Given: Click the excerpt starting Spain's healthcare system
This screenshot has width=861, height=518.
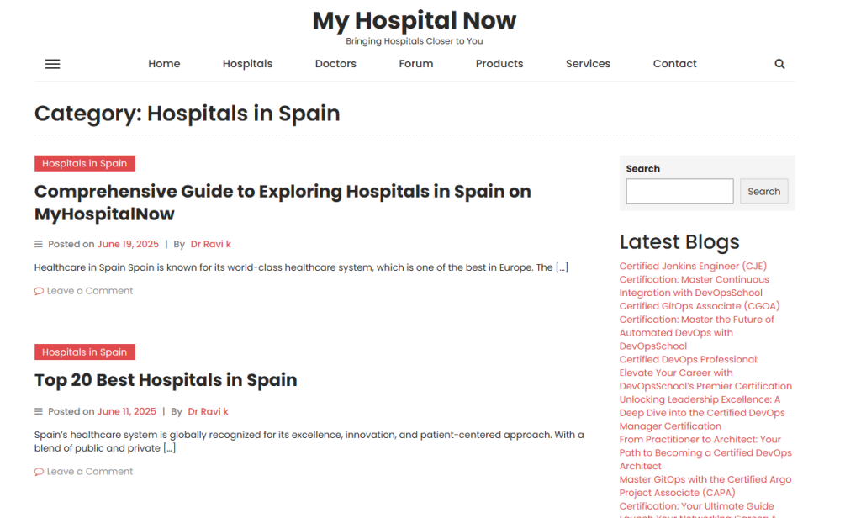Looking at the screenshot, I should [x=309, y=441].
